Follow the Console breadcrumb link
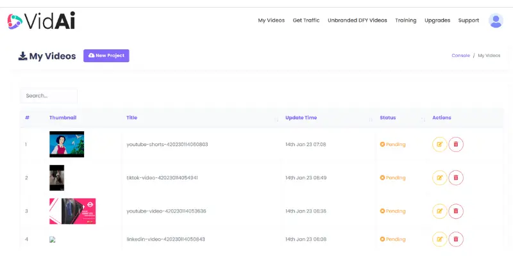513x256 pixels. point(460,56)
